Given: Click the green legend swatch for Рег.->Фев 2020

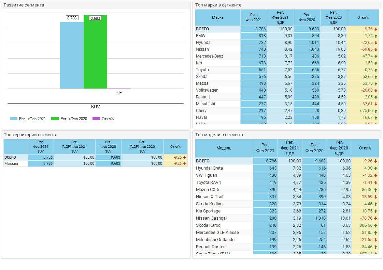Looking at the screenshot, I should 55,119.
